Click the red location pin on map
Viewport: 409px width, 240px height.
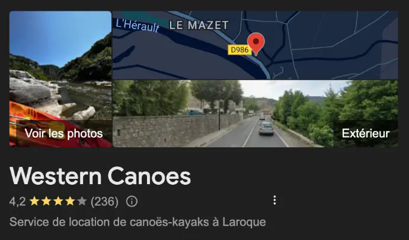(x=256, y=44)
